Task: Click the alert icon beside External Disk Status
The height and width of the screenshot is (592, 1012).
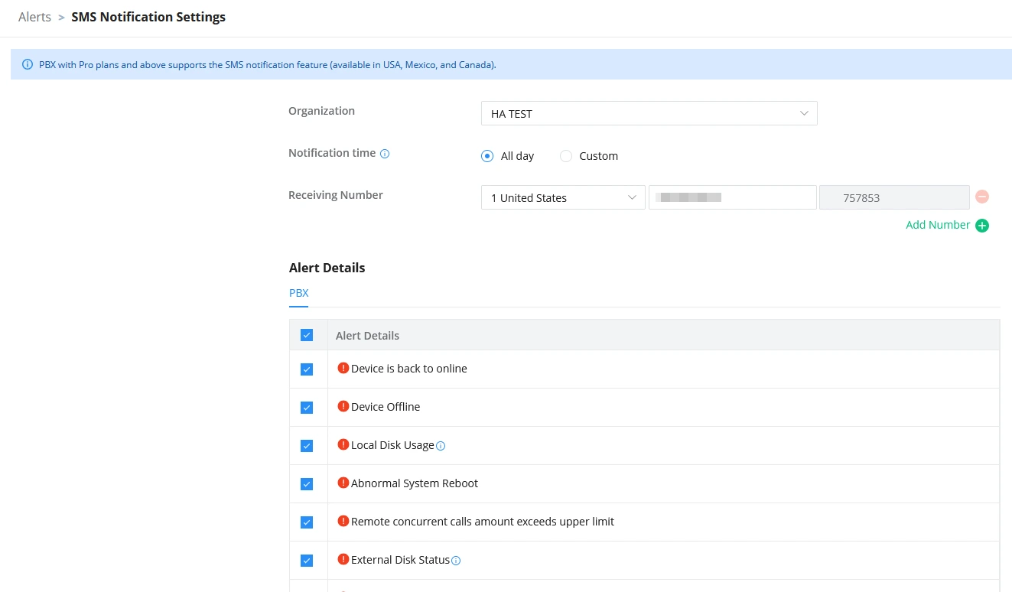Action: [x=343, y=559]
